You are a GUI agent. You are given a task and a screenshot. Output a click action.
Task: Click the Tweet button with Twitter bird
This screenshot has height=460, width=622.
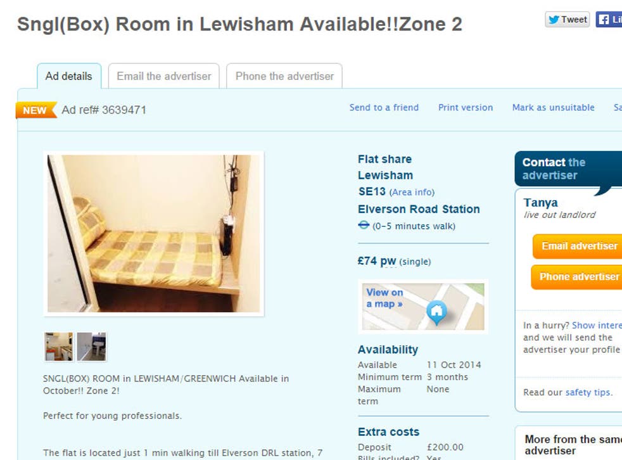pos(568,20)
